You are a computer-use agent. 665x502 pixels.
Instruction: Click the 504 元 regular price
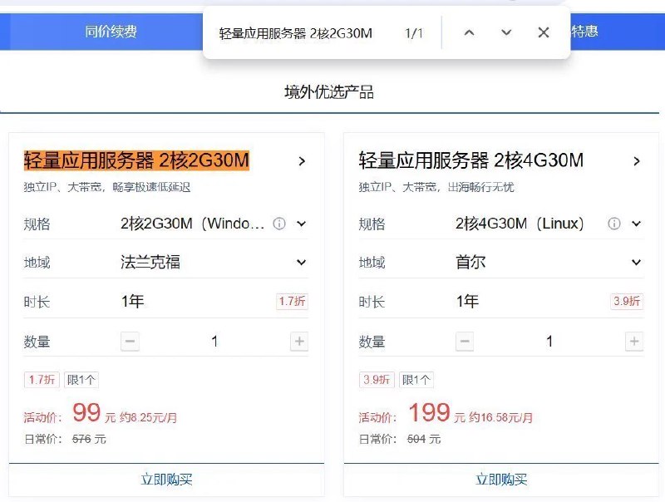coord(424,439)
